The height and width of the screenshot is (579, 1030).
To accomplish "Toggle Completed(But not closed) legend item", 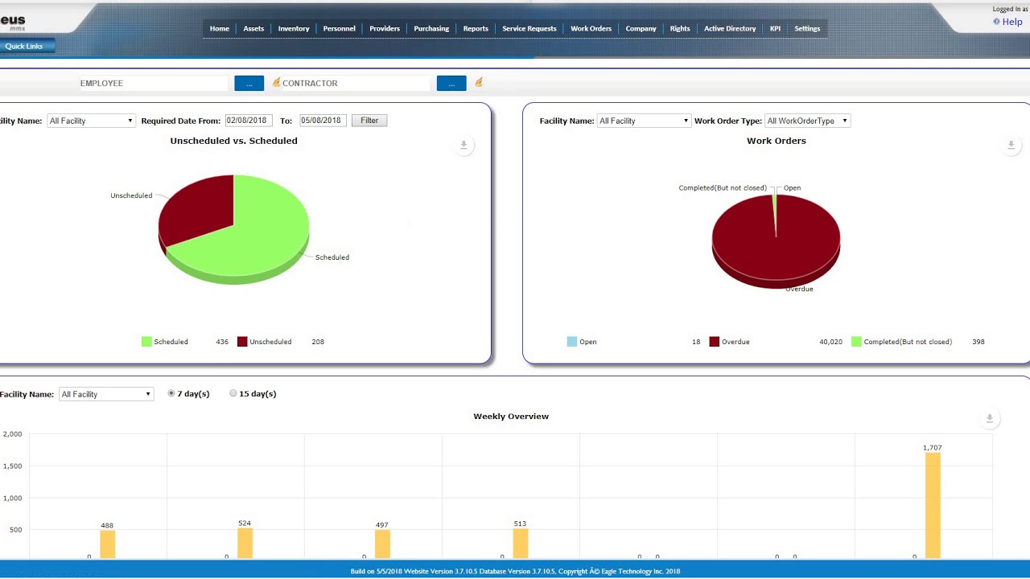I will (901, 342).
